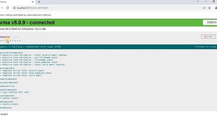Open spec: Template driven valid email
This screenshot has height=122, width=217.
pyautogui.click(x=22, y=75)
